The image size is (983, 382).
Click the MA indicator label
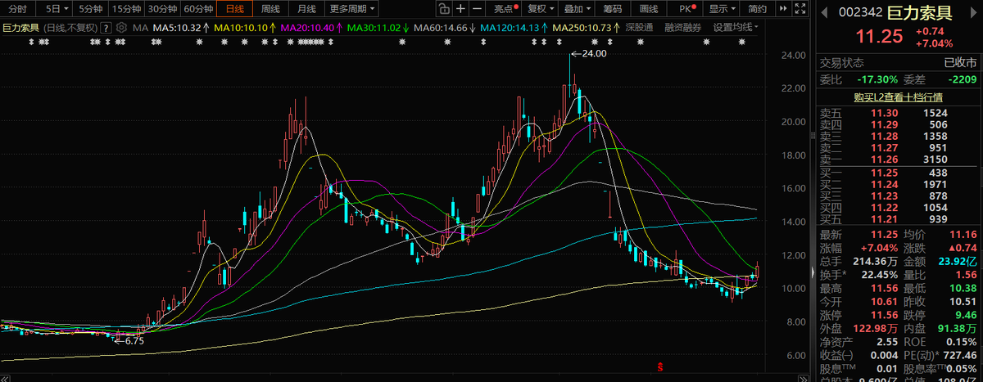140,27
